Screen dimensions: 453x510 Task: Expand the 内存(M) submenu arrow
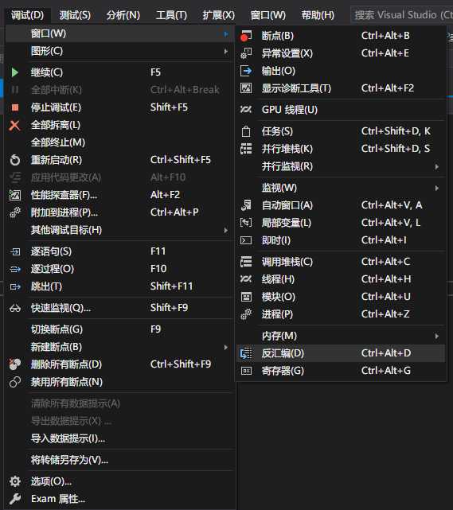point(437,336)
